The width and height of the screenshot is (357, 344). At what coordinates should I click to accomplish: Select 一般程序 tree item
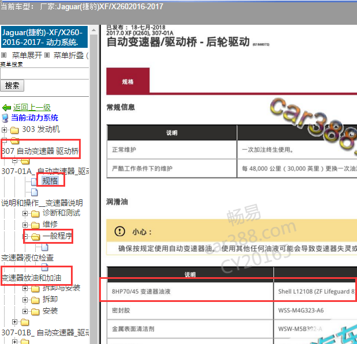[x=57, y=236]
